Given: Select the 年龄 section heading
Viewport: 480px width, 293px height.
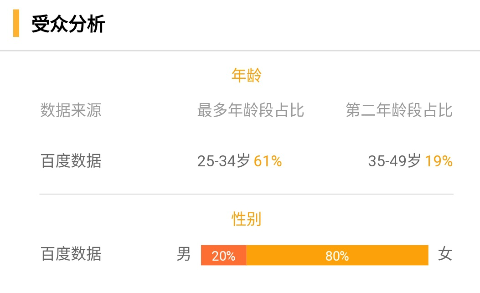Looking at the screenshot, I should click(x=247, y=75).
